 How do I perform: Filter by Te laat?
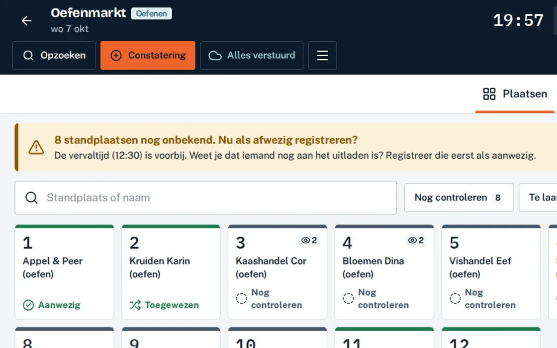click(538, 198)
